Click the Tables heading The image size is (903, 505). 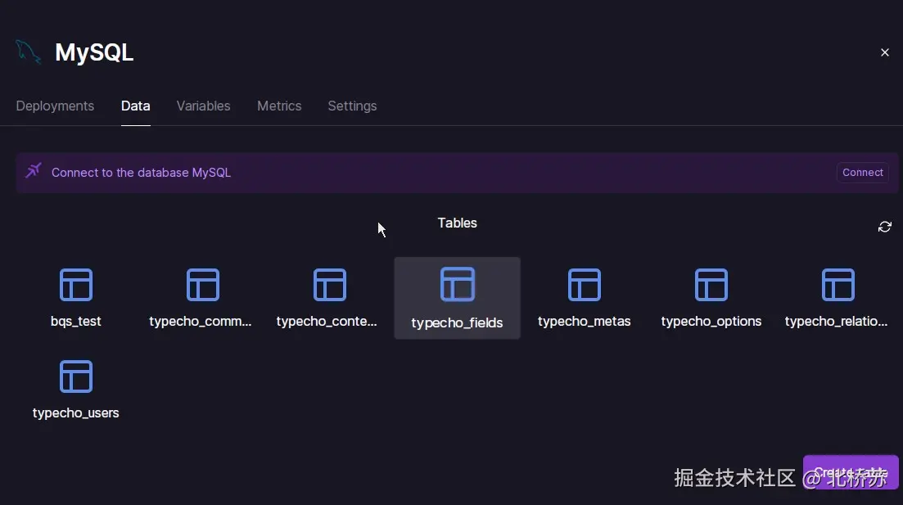coord(458,223)
